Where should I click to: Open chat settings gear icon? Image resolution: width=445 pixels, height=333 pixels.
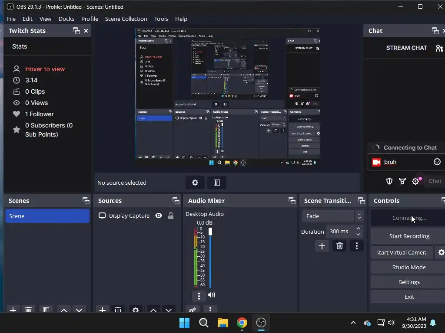tap(415, 181)
